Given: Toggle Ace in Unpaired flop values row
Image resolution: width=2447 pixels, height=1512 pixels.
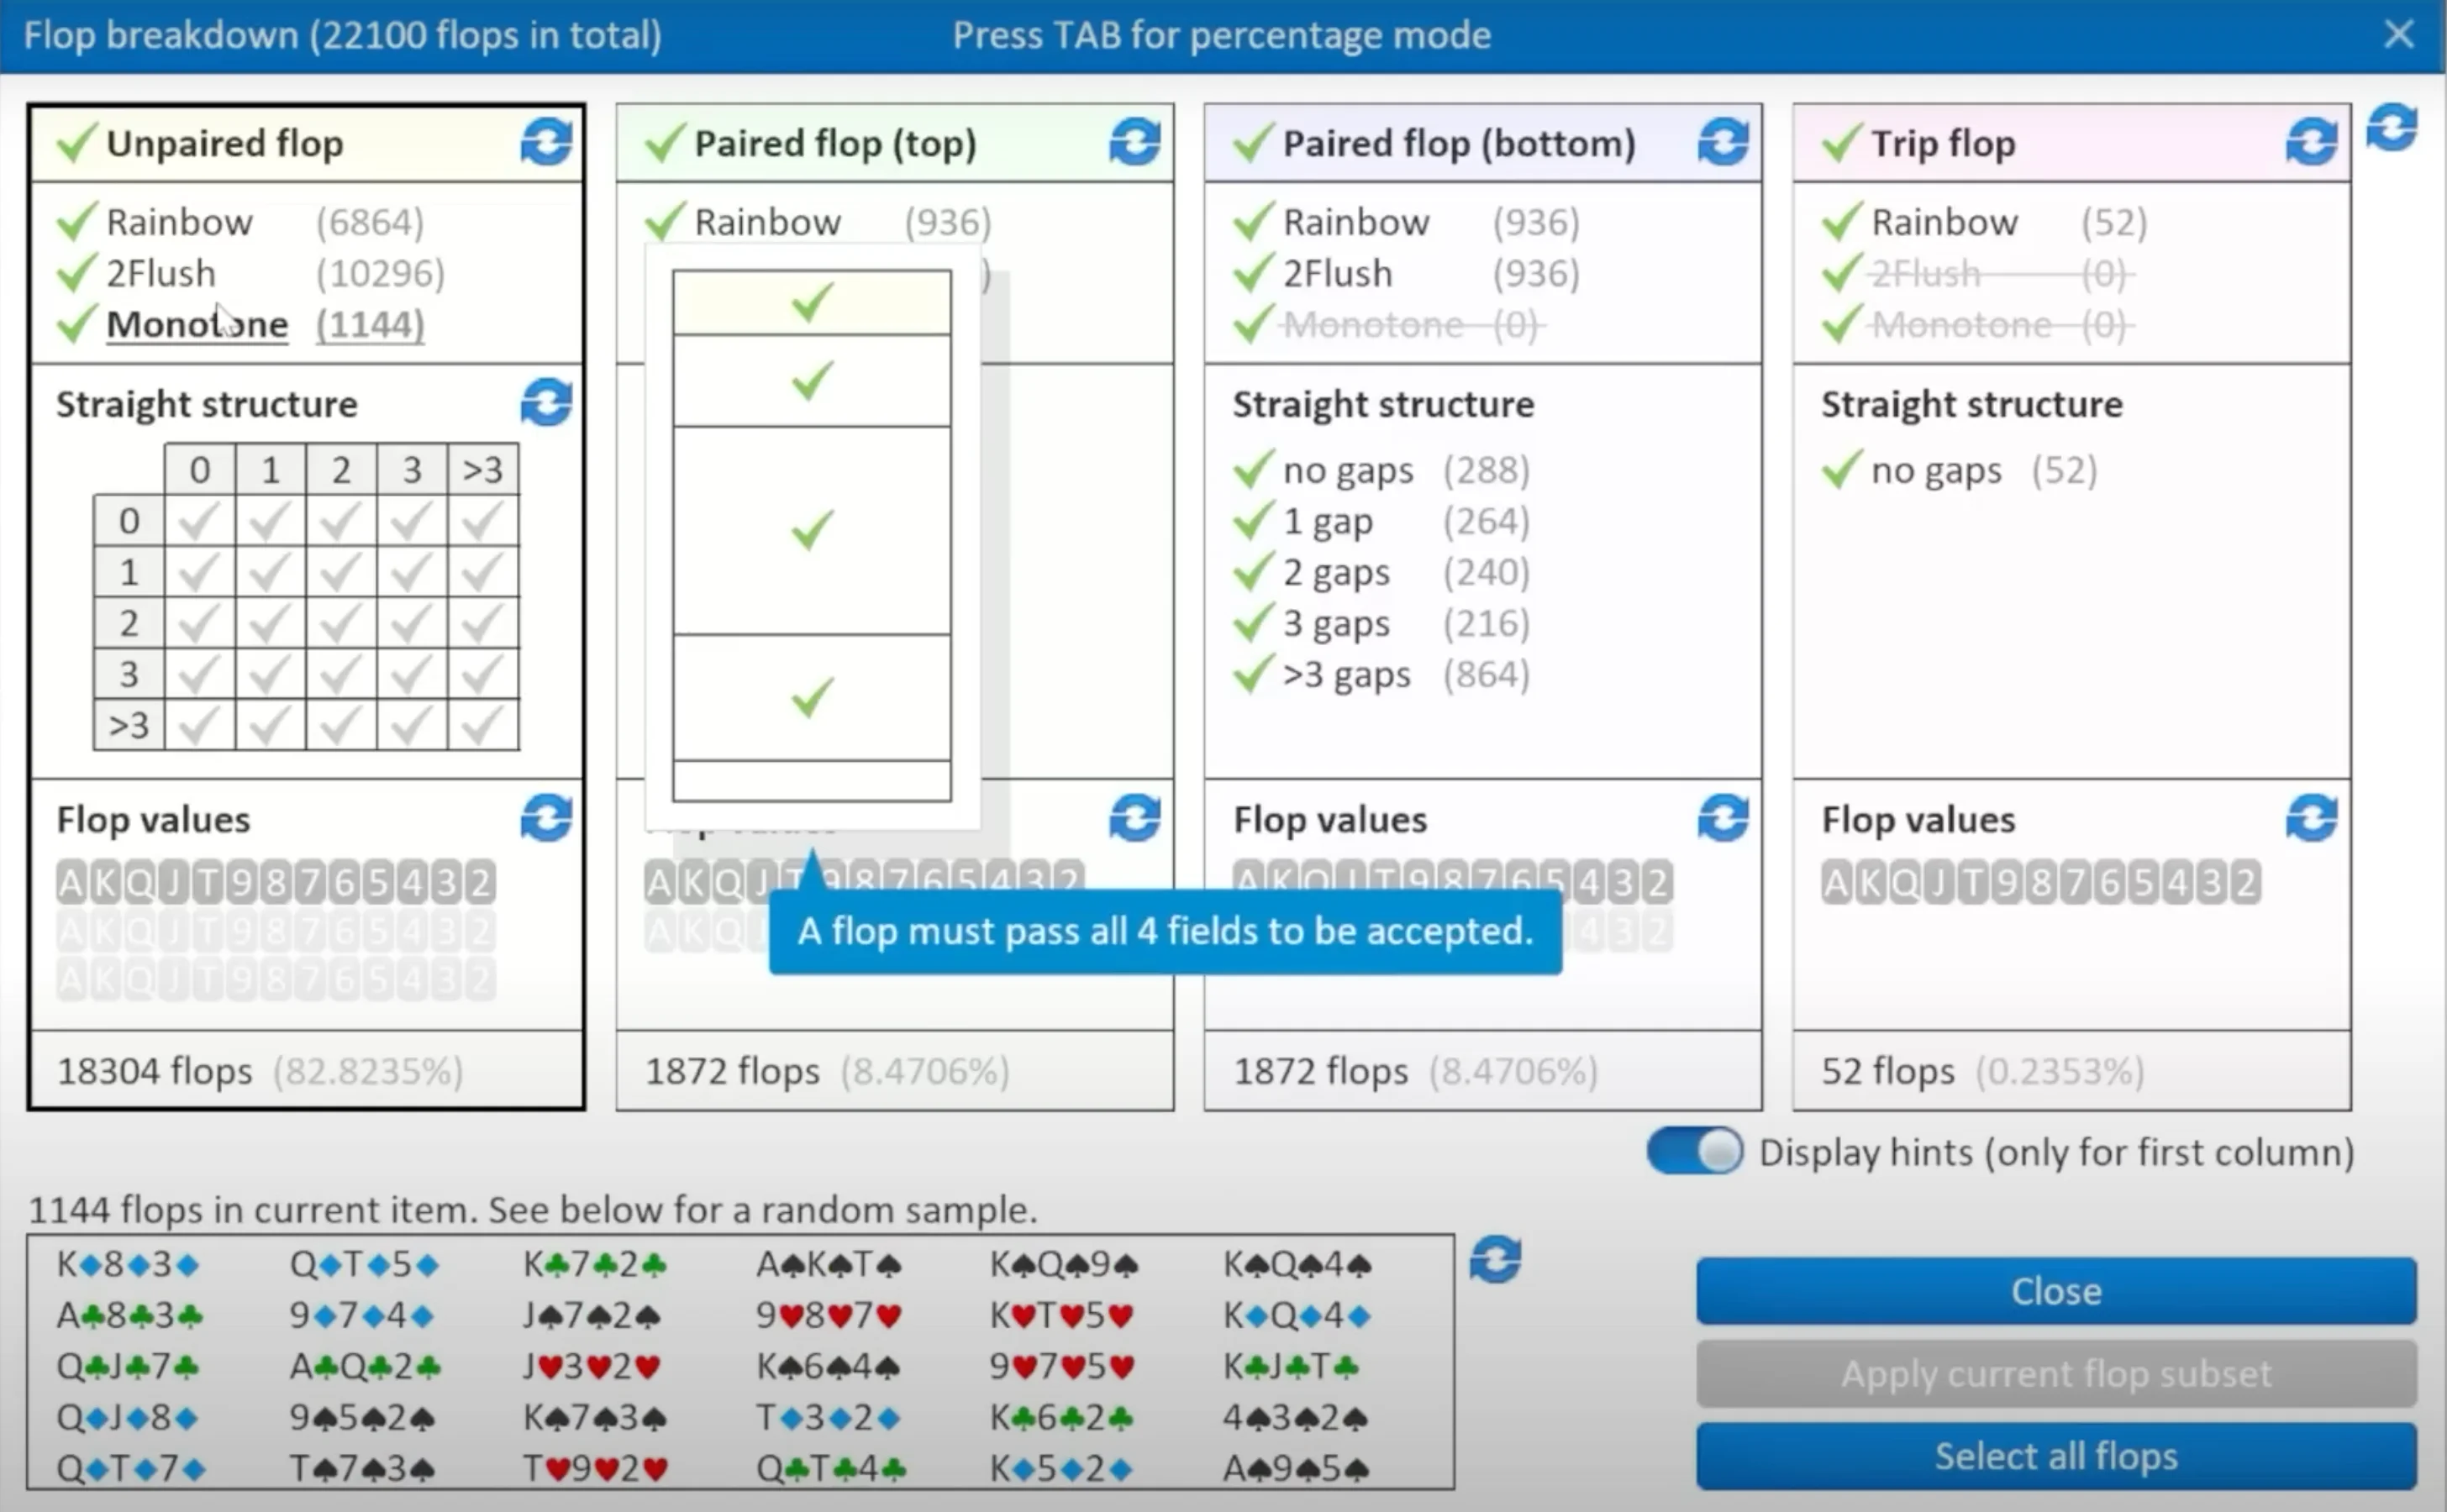Looking at the screenshot, I should click(x=71, y=882).
